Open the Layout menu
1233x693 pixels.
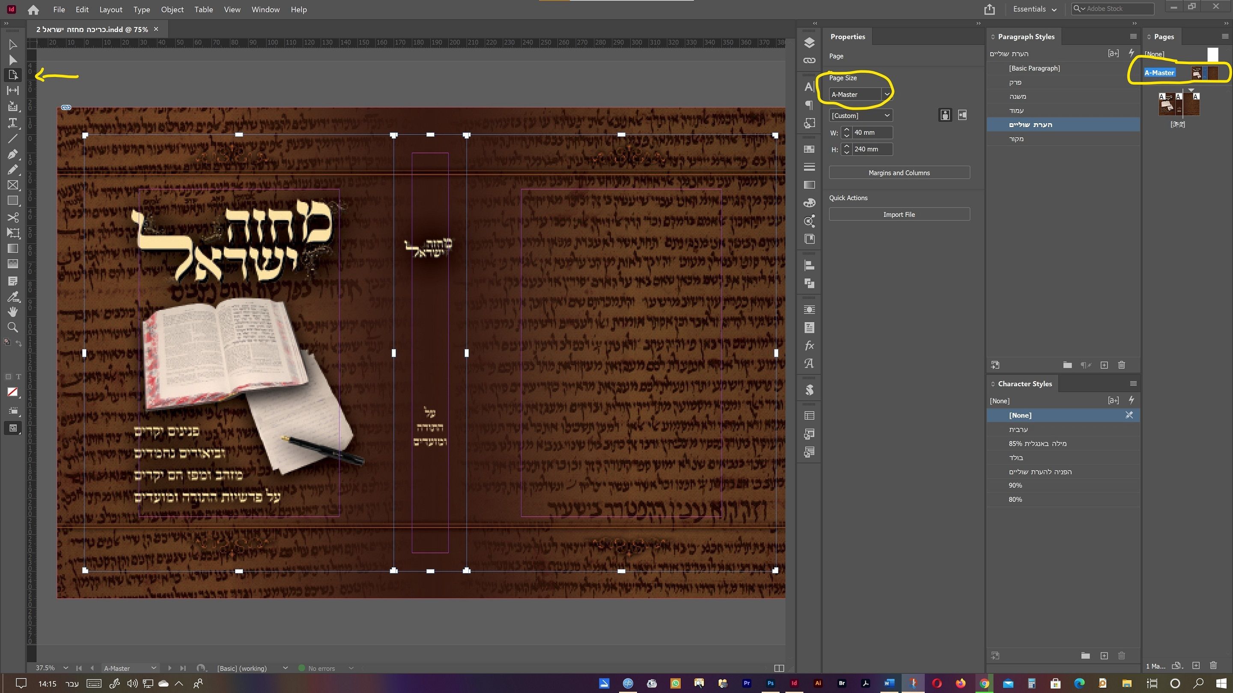pyautogui.click(x=110, y=9)
